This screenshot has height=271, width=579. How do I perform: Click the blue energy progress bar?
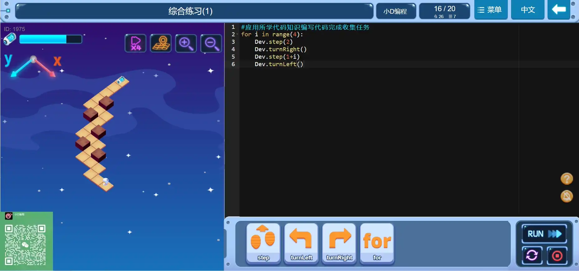tap(50, 39)
